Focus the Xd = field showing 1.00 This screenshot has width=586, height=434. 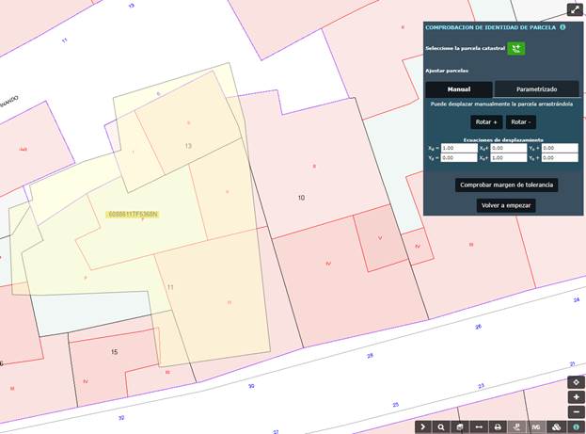459,148
